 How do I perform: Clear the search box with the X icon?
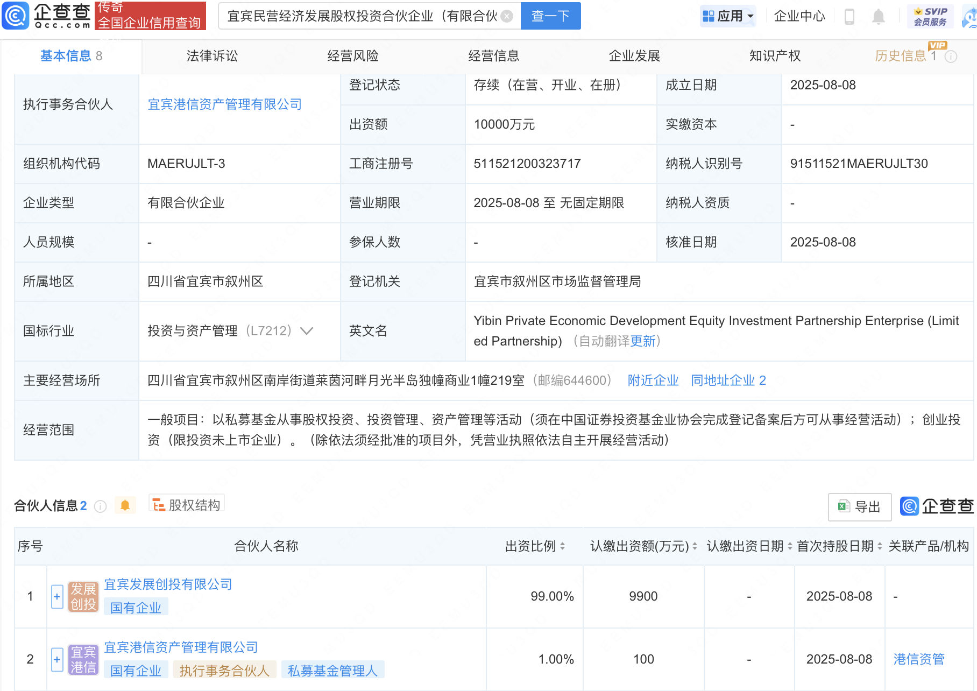tap(507, 16)
